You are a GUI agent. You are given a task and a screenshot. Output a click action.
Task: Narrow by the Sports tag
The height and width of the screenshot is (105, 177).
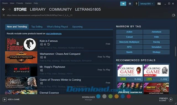coord(129,52)
